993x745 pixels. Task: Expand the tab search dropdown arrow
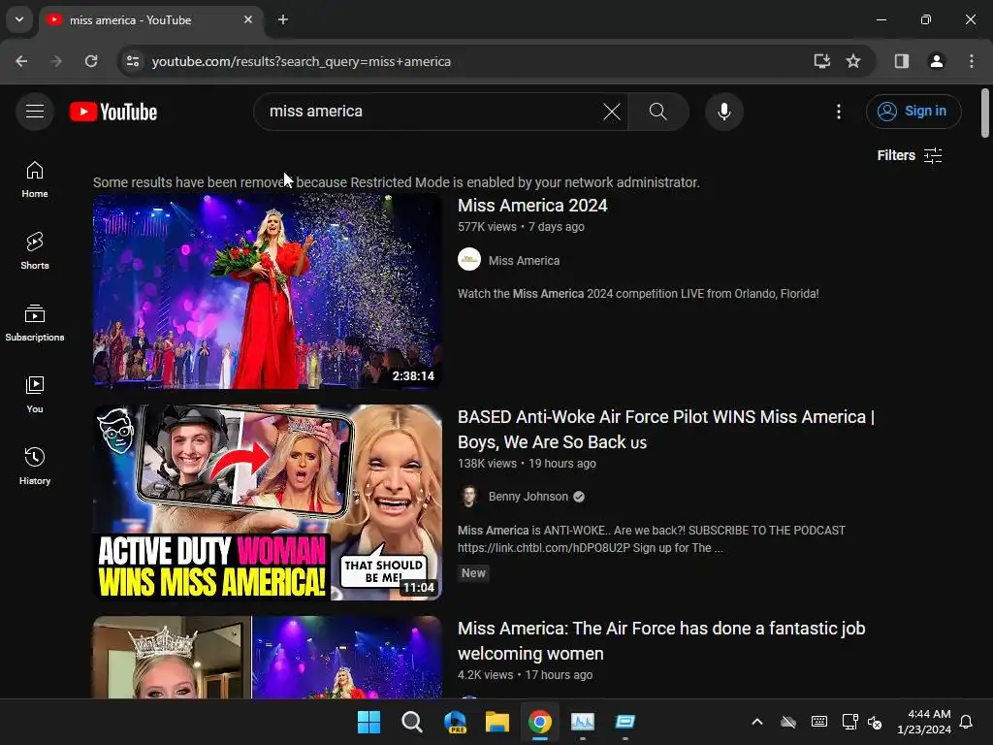coord(19,19)
